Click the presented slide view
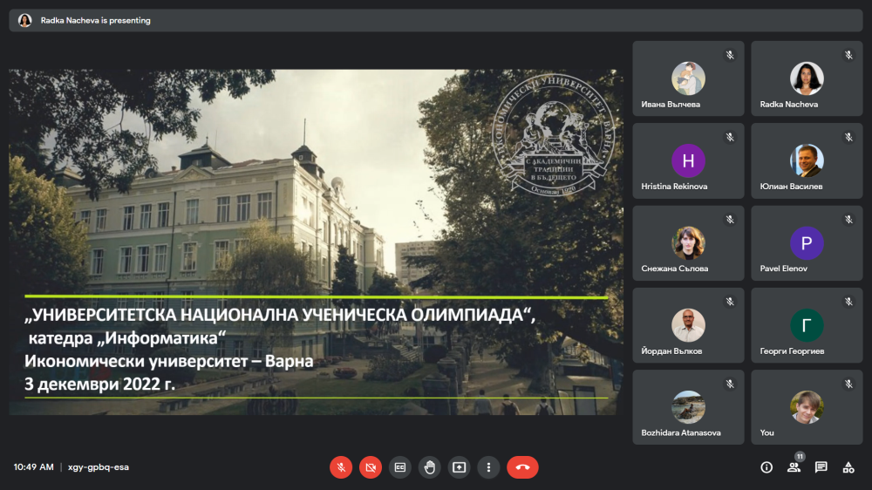 click(316, 242)
